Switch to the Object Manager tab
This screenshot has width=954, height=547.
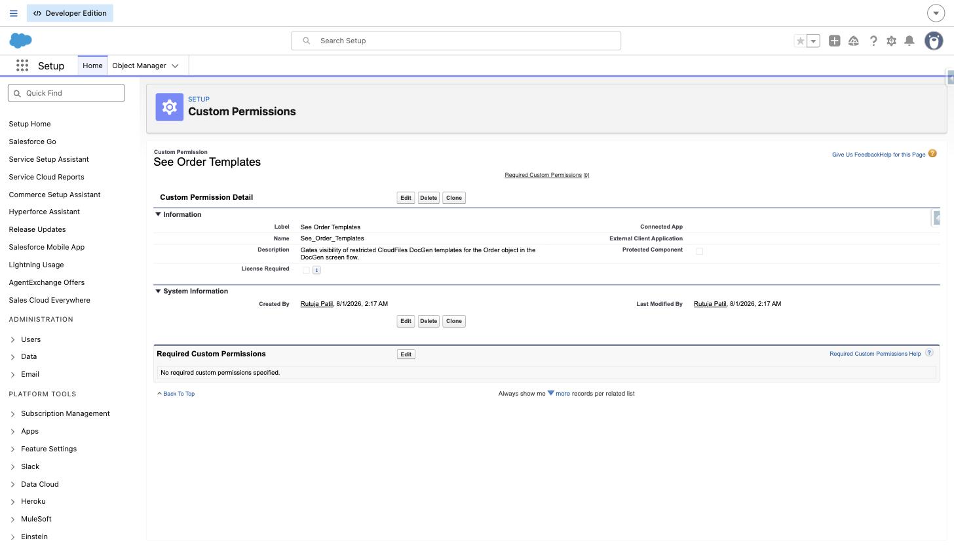click(x=139, y=66)
